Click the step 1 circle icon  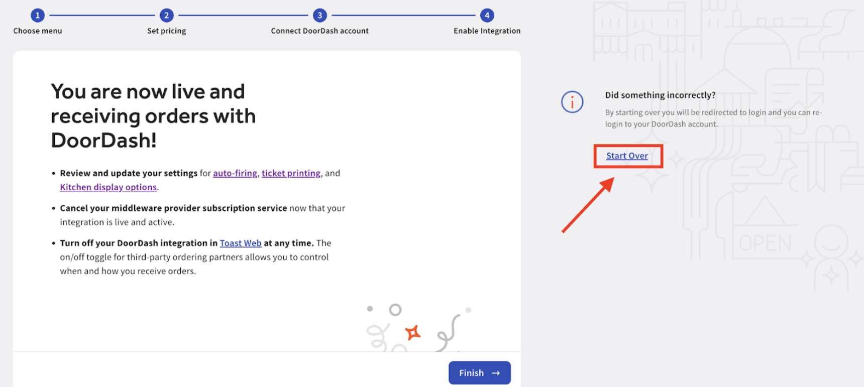click(38, 16)
